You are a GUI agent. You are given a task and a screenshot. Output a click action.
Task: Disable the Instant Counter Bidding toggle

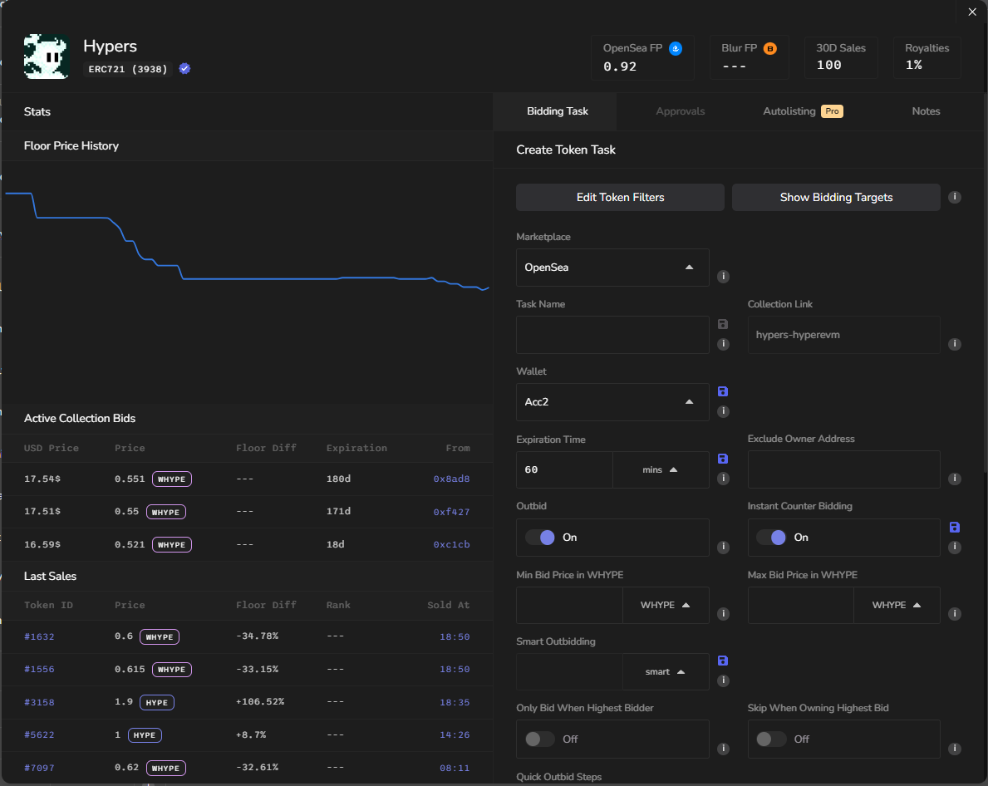click(771, 538)
